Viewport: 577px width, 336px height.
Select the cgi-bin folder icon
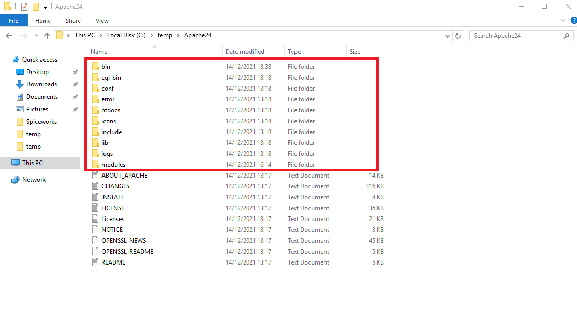tap(95, 78)
